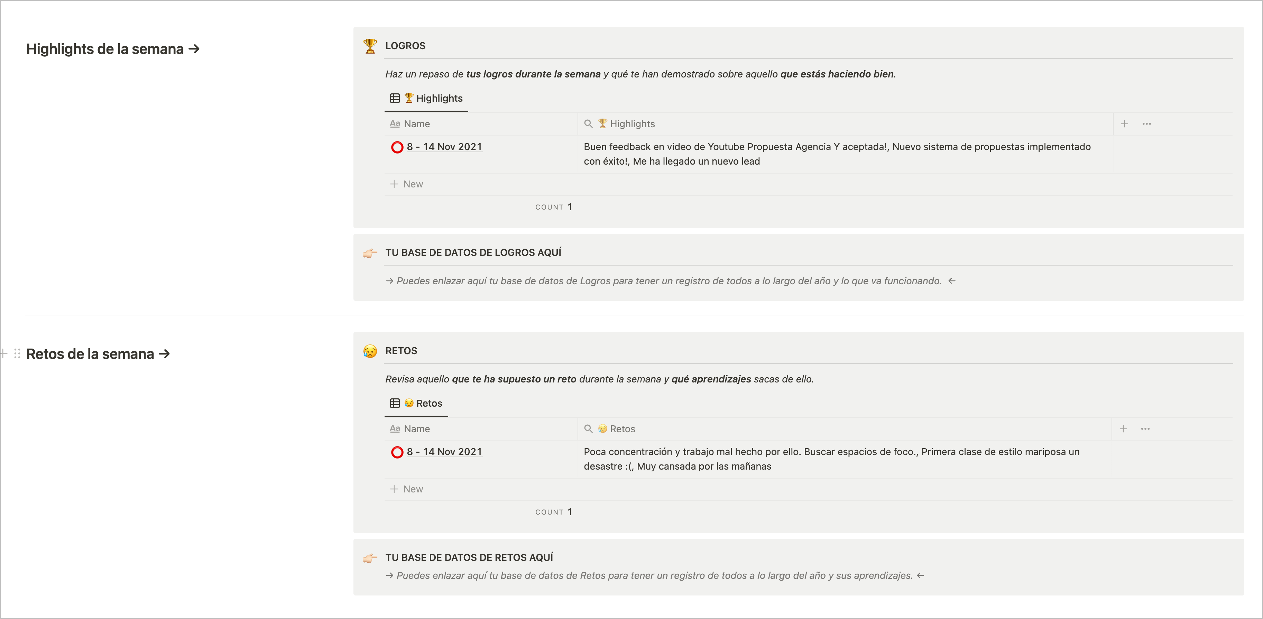Select the Highlights table view tab

tap(426, 99)
